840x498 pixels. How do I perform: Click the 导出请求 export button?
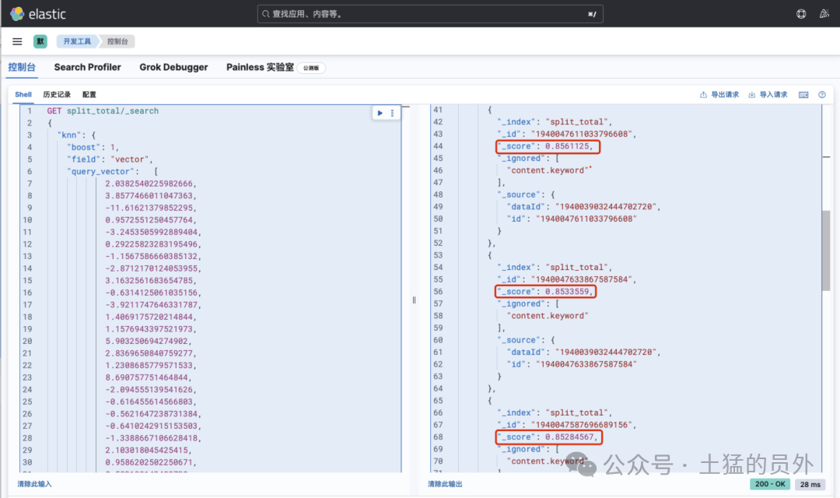click(x=719, y=95)
